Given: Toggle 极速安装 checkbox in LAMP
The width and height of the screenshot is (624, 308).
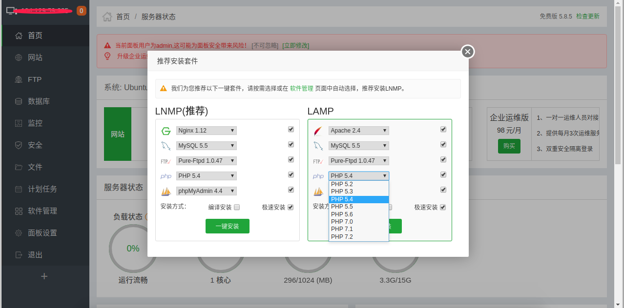Looking at the screenshot, I should click(x=443, y=207).
